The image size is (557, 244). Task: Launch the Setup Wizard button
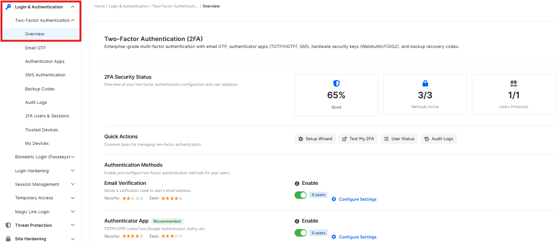pos(315,139)
